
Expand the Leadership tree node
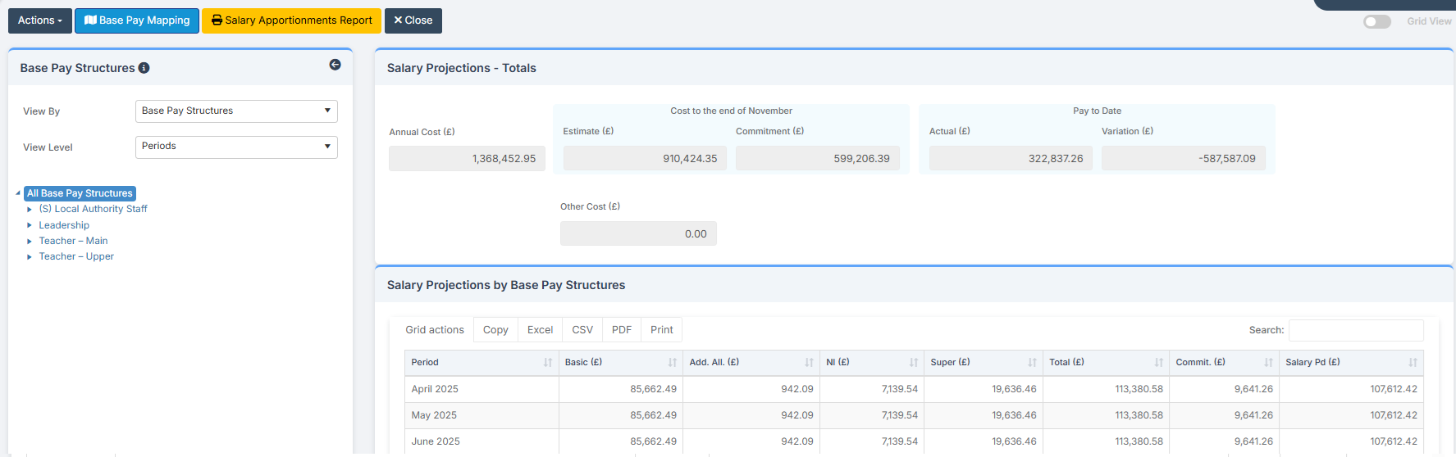30,225
